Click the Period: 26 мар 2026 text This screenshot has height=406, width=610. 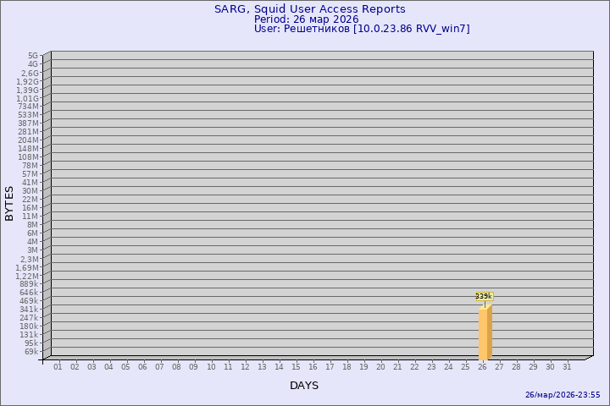306,19
